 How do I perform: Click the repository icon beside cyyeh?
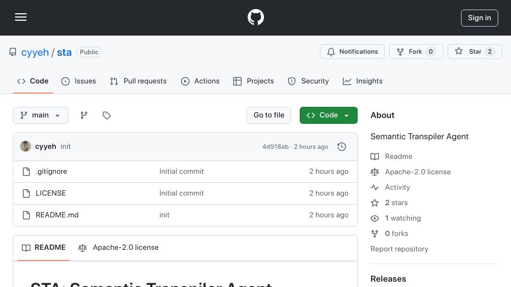13,52
